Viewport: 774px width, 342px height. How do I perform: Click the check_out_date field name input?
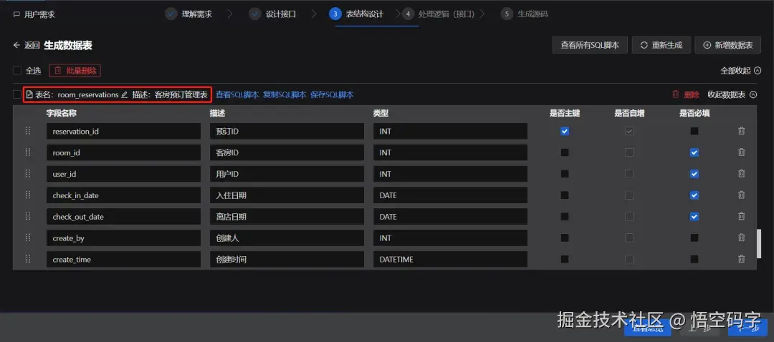point(123,216)
